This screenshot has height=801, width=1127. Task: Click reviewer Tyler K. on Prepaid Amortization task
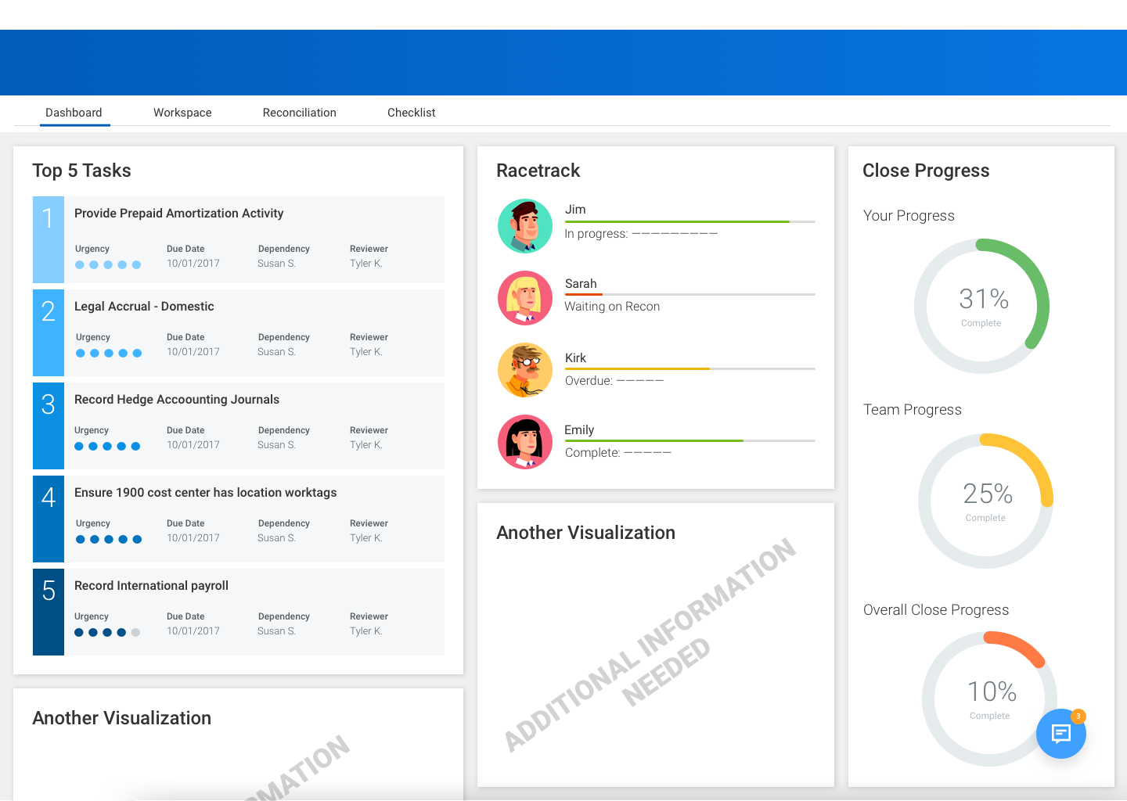coord(366,264)
